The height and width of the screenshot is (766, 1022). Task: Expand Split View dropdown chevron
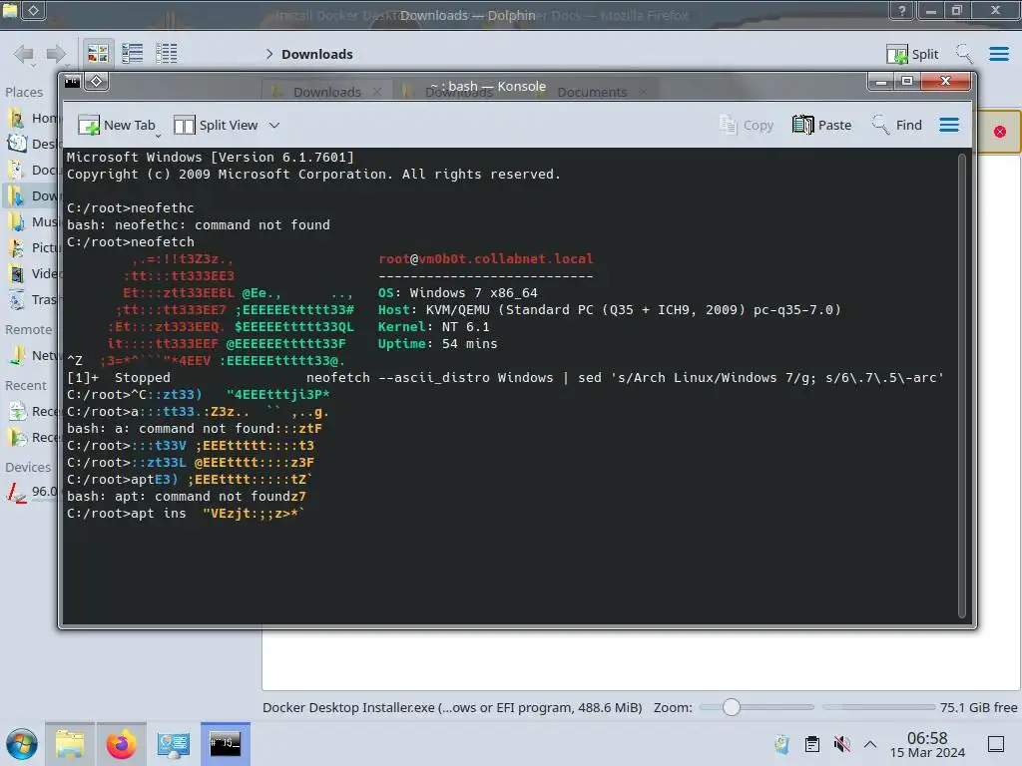coord(274,125)
